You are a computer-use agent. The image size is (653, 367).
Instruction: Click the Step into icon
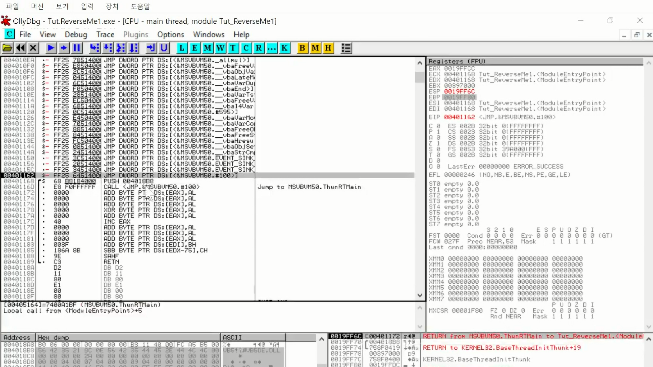95,48
